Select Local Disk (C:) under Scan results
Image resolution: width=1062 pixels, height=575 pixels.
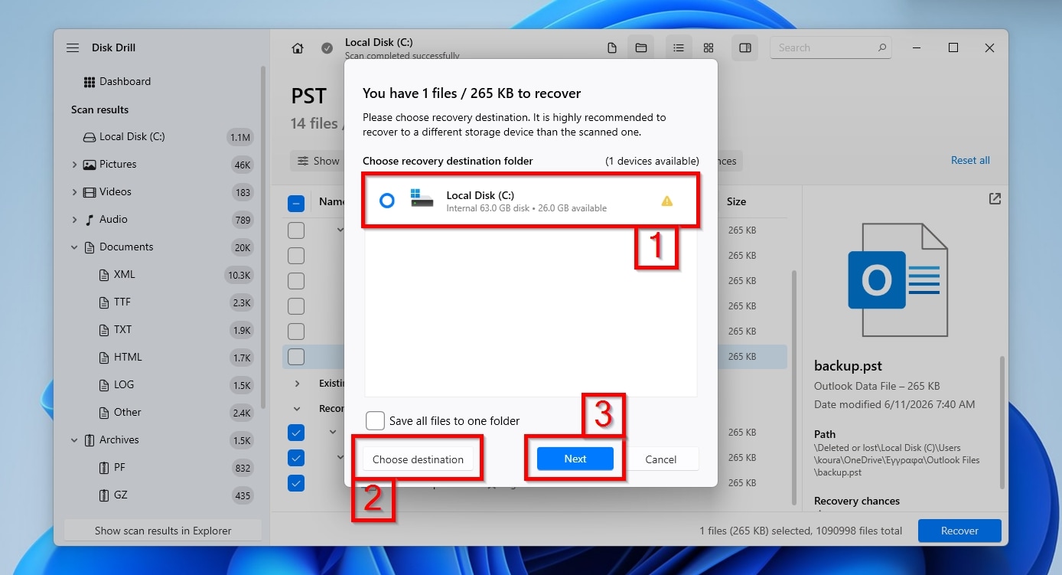132,137
